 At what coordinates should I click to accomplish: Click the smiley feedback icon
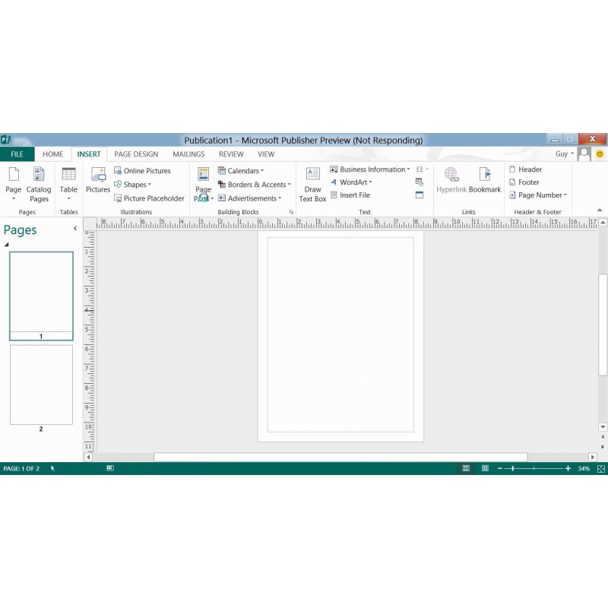600,154
